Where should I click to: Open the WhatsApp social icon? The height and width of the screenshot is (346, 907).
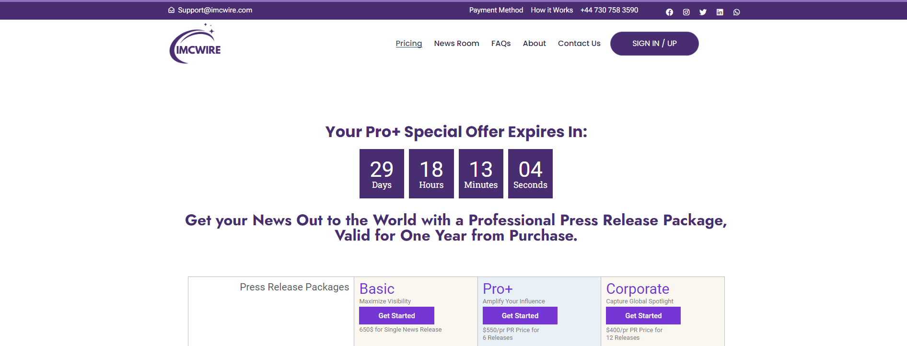(x=736, y=12)
